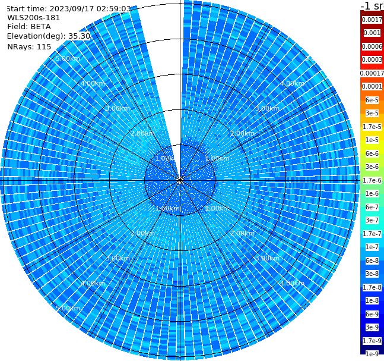Select the 3e-8 colorbar tick
Image resolution: width=384 pixels, height=361 pixels.
click(x=372, y=274)
